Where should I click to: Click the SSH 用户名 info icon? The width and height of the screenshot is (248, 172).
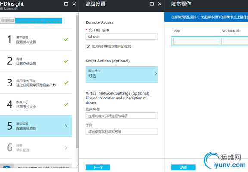click(108, 30)
